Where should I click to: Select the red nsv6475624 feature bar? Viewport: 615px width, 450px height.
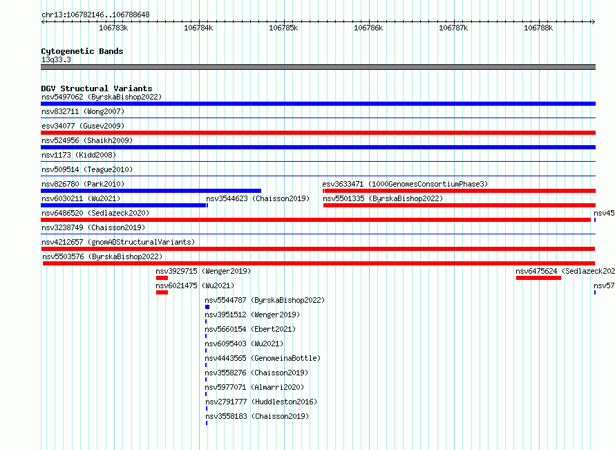point(538,278)
